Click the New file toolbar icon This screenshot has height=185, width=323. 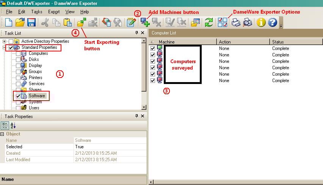pyautogui.click(x=8, y=22)
